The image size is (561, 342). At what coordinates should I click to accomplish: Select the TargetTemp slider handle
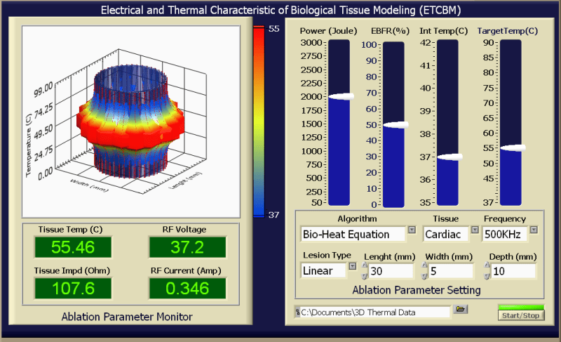(513, 148)
